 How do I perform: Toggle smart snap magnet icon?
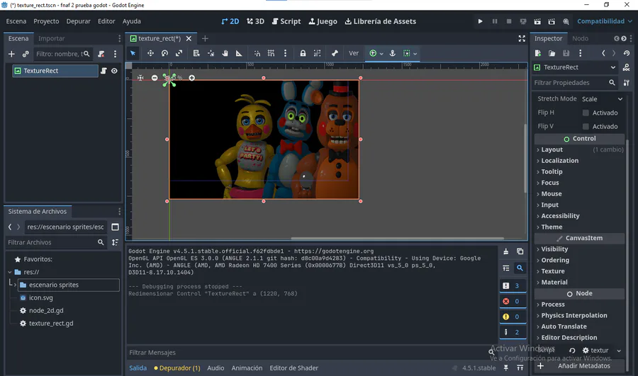point(257,53)
